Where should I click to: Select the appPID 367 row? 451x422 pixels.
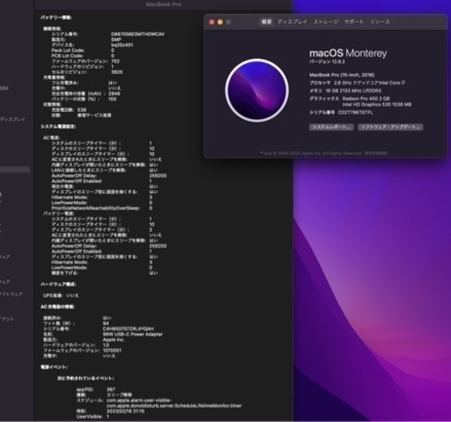(96, 389)
